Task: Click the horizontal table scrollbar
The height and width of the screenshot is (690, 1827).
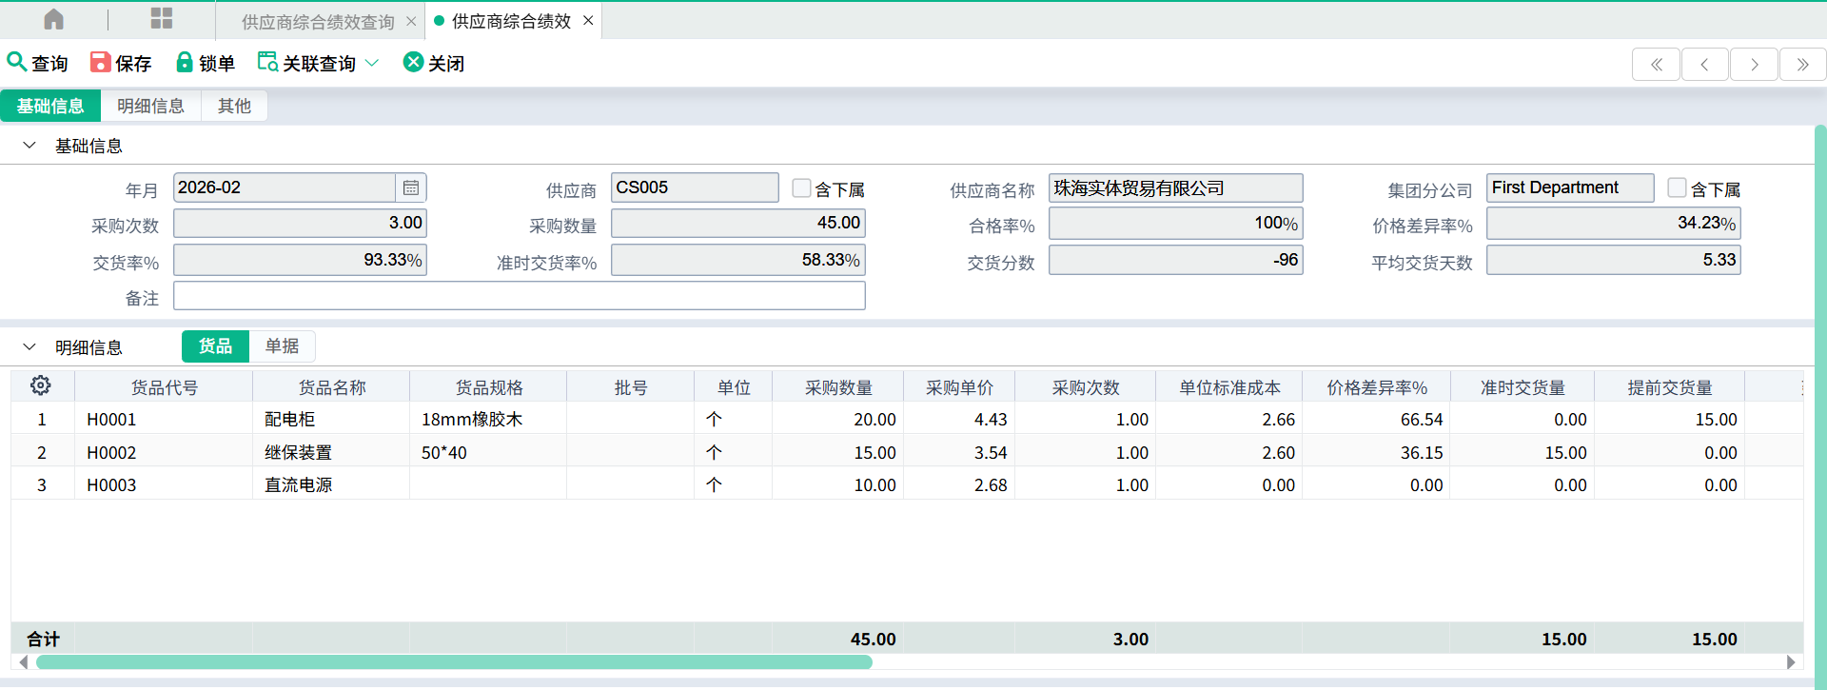Action: (x=454, y=662)
